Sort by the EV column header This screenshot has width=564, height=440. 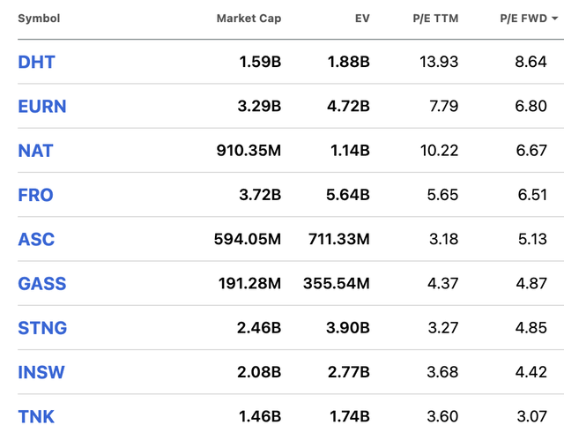[x=361, y=19]
